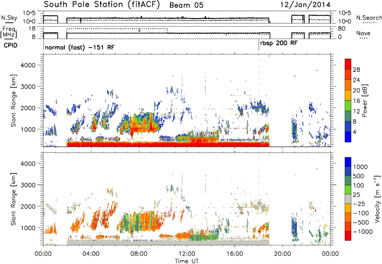
Task: Click the 'Velocity [m s-1]' colorbar label
Action: (x=378, y=199)
